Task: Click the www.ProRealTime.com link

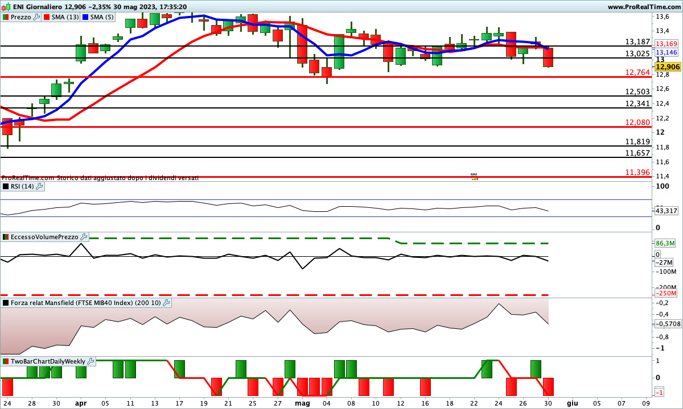Action: [644, 6]
